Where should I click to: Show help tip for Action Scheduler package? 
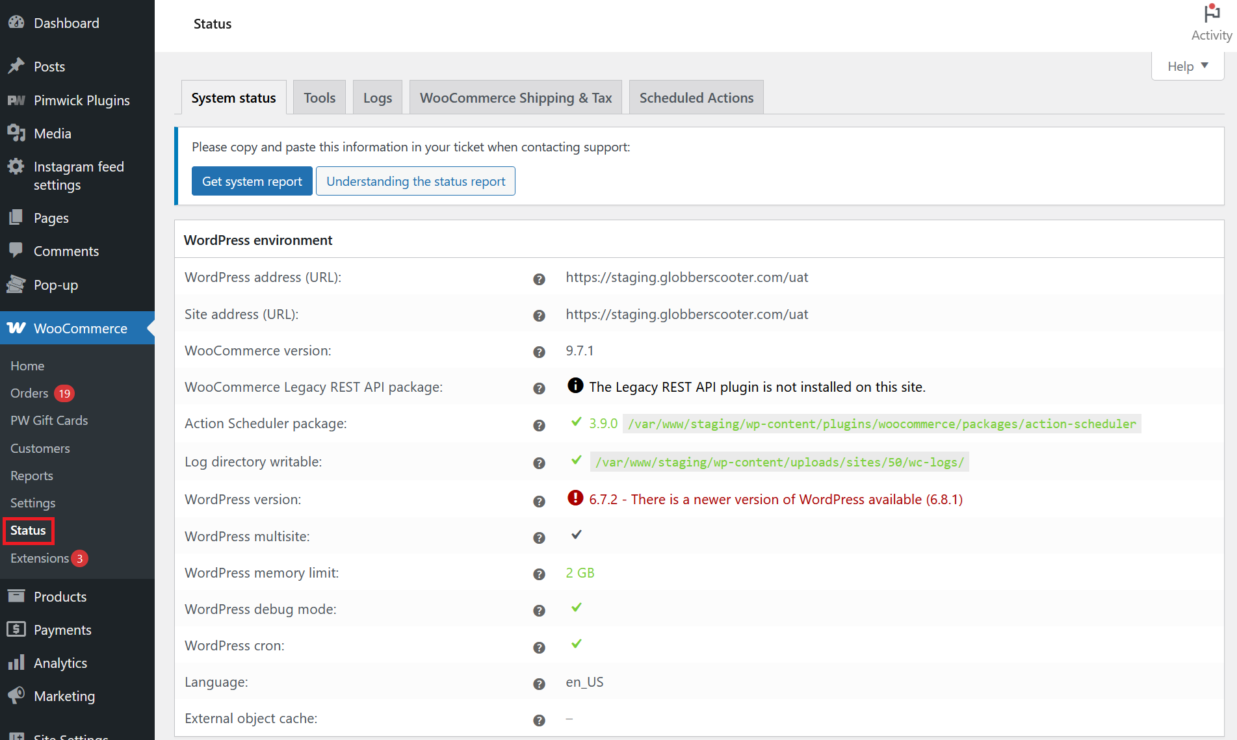coord(539,426)
